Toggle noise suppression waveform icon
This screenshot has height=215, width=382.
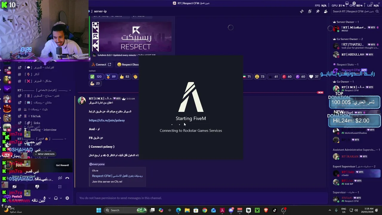pyautogui.click(x=60, y=178)
